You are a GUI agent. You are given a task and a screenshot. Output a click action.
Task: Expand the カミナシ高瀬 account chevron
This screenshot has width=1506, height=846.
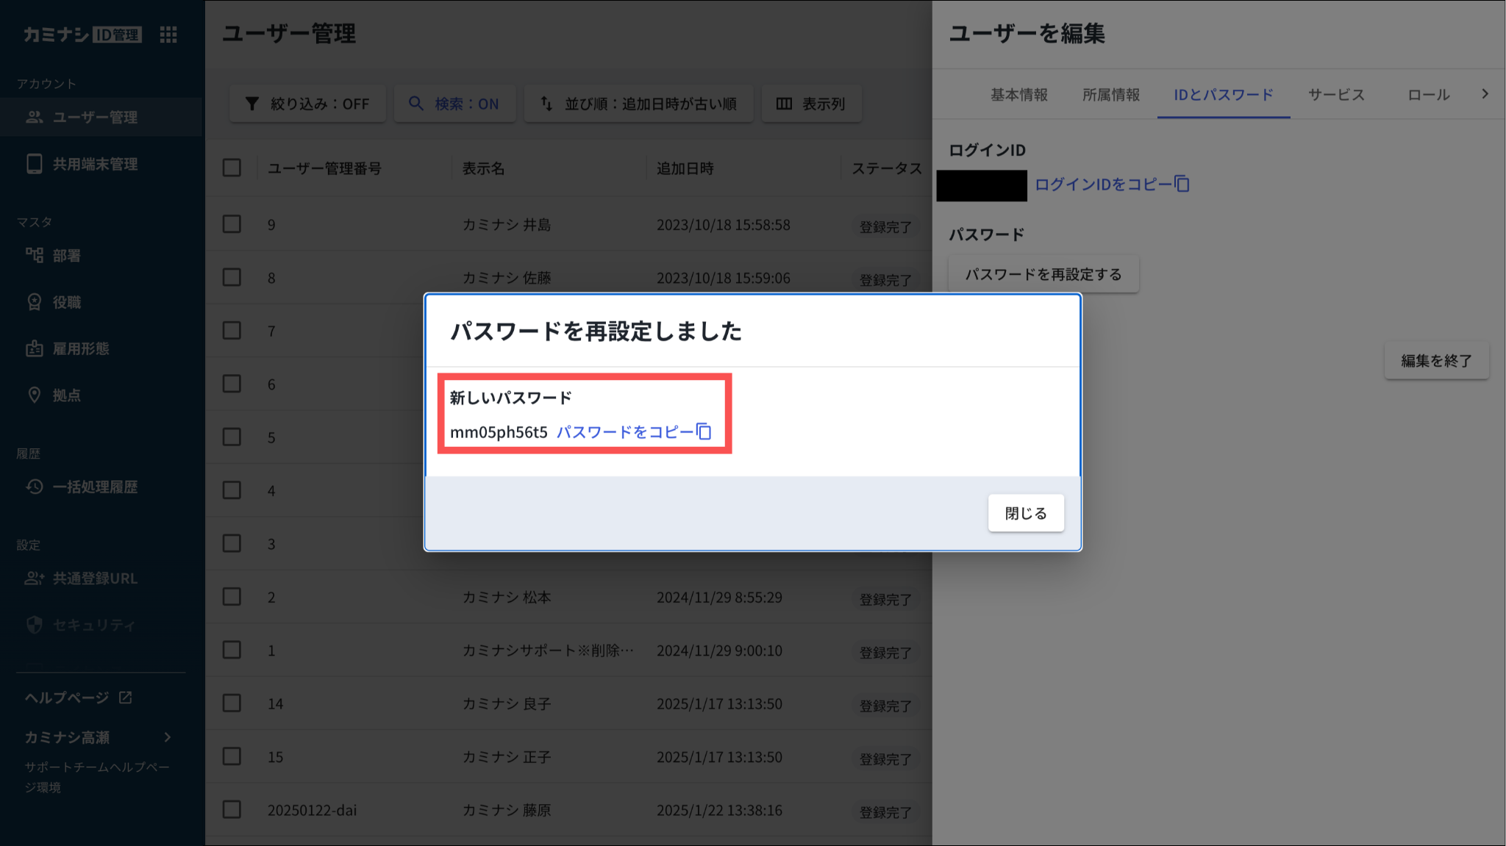168,737
